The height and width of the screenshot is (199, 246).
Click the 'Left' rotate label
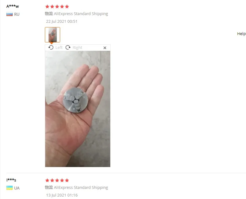point(59,47)
